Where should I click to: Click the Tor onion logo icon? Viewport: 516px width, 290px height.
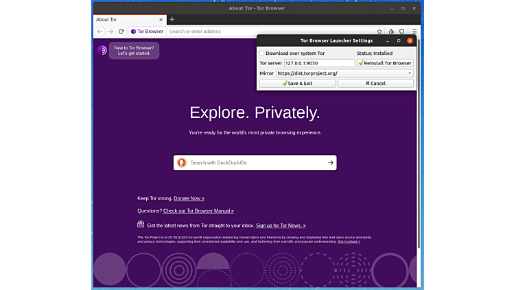(102, 50)
